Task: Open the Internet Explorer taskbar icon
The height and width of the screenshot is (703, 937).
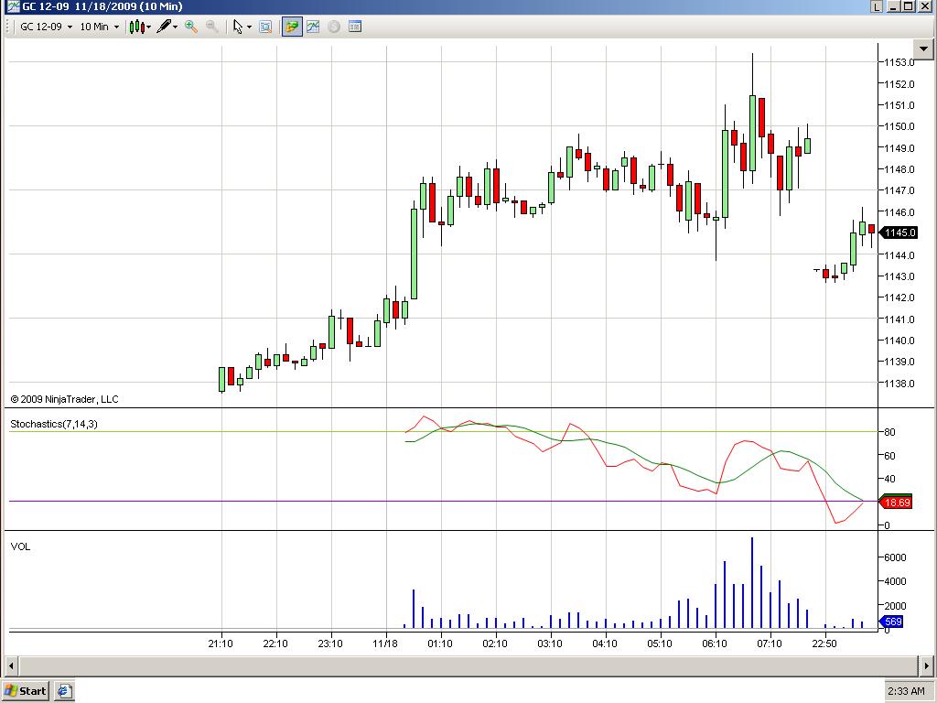Action: tap(63, 691)
